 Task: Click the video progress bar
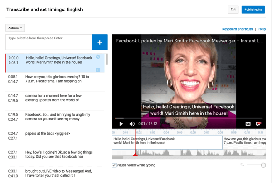coord(189,118)
